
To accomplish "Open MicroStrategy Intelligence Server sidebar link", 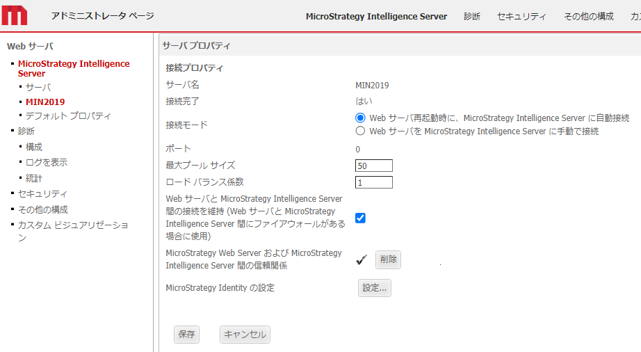I will (x=74, y=69).
